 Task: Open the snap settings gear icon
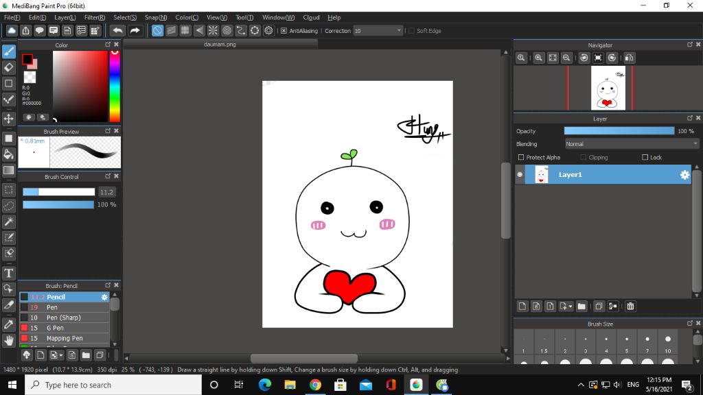[268, 30]
